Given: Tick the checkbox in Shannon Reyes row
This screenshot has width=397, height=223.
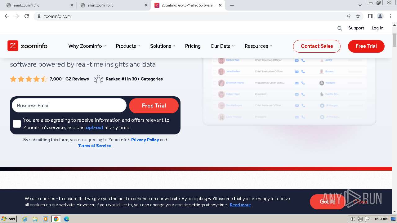Looking at the screenshot, I should [x=215, y=83].
